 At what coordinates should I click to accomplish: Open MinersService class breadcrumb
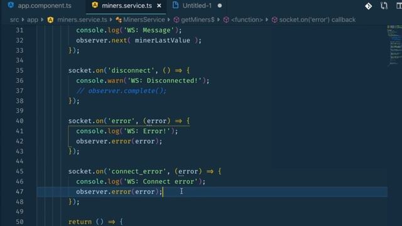144,19
